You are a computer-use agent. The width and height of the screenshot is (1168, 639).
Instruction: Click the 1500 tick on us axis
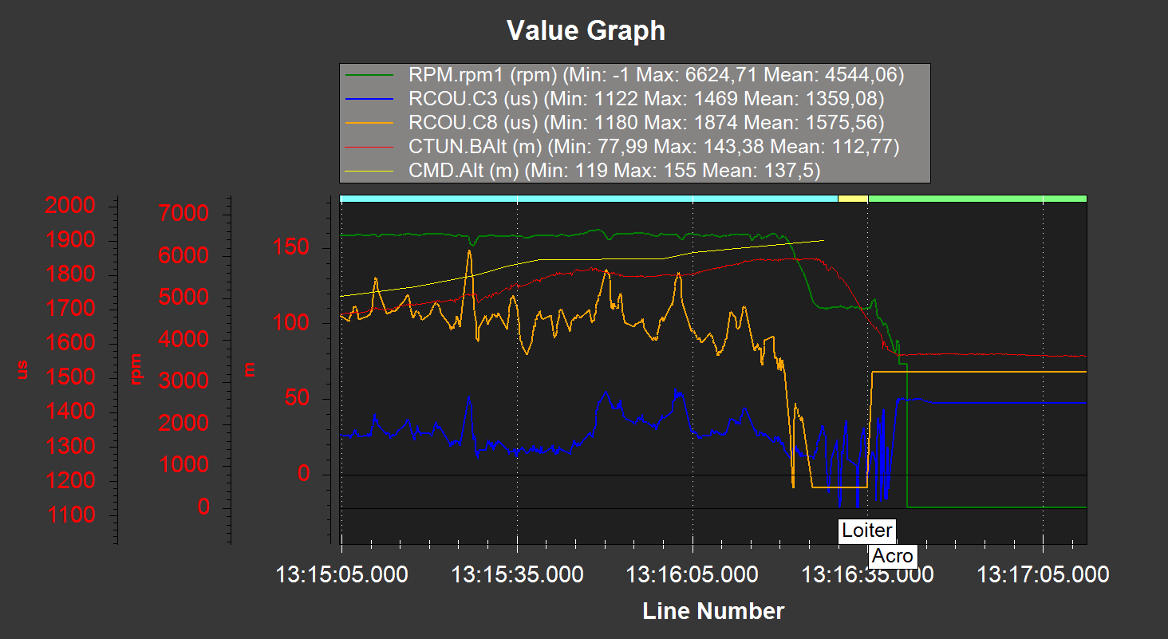point(70,377)
